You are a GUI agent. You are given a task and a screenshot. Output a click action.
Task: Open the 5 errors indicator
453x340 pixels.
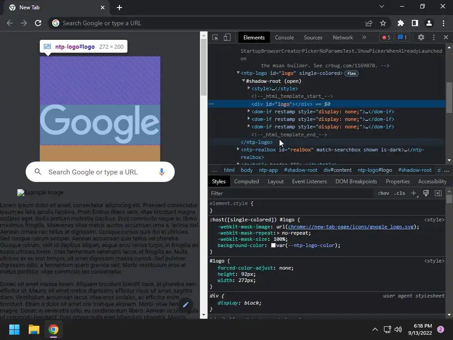(x=386, y=37)
